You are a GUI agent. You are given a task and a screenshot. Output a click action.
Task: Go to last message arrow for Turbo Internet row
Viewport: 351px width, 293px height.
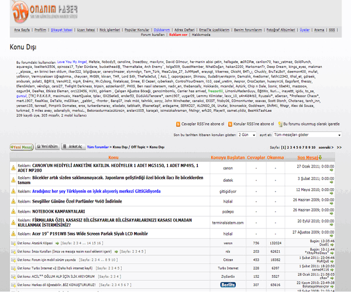click(x=332, y=270)
